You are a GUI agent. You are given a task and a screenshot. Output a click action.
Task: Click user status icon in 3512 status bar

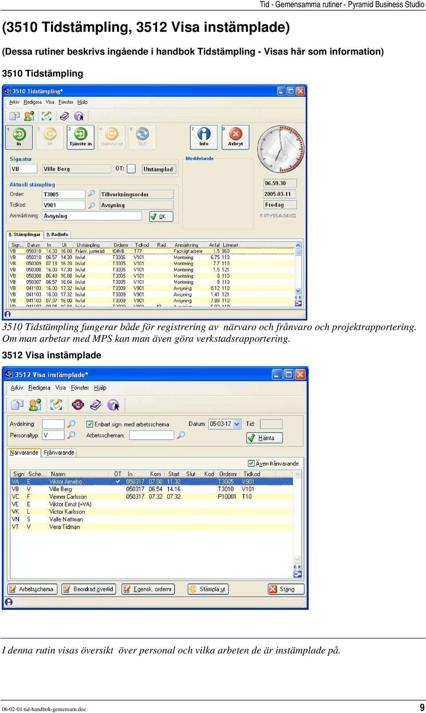pos(8,602)
